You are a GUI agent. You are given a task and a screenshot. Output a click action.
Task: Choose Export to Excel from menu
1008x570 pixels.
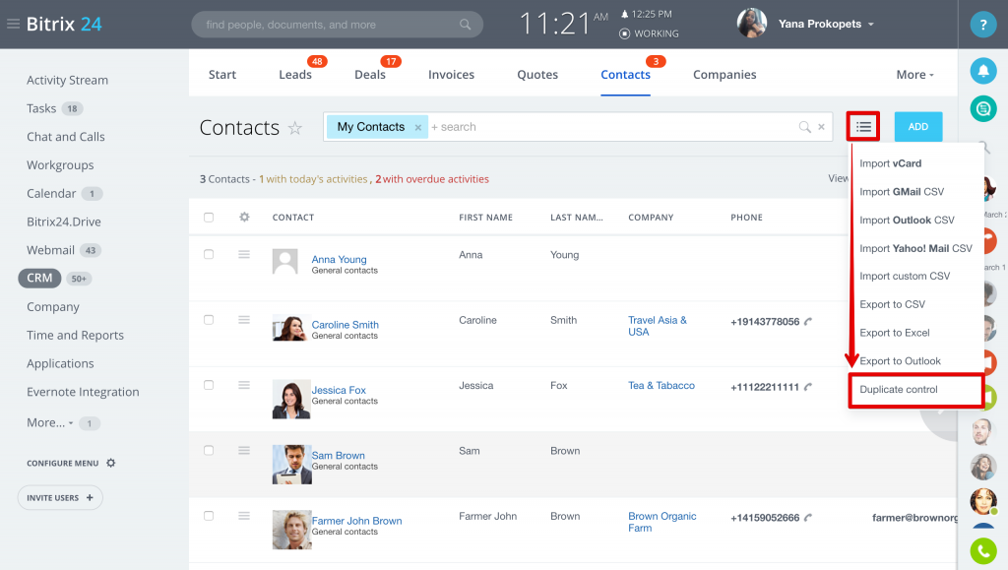(x=894, y=333)
